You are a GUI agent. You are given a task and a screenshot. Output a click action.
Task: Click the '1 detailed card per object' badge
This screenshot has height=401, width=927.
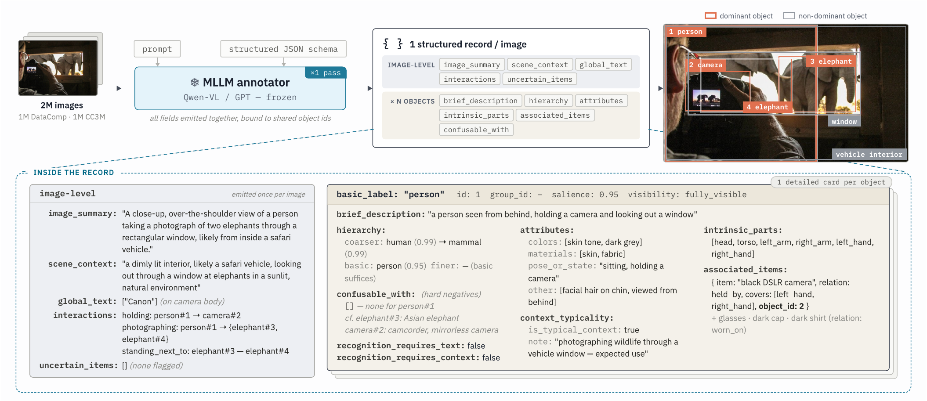[831, 182]
